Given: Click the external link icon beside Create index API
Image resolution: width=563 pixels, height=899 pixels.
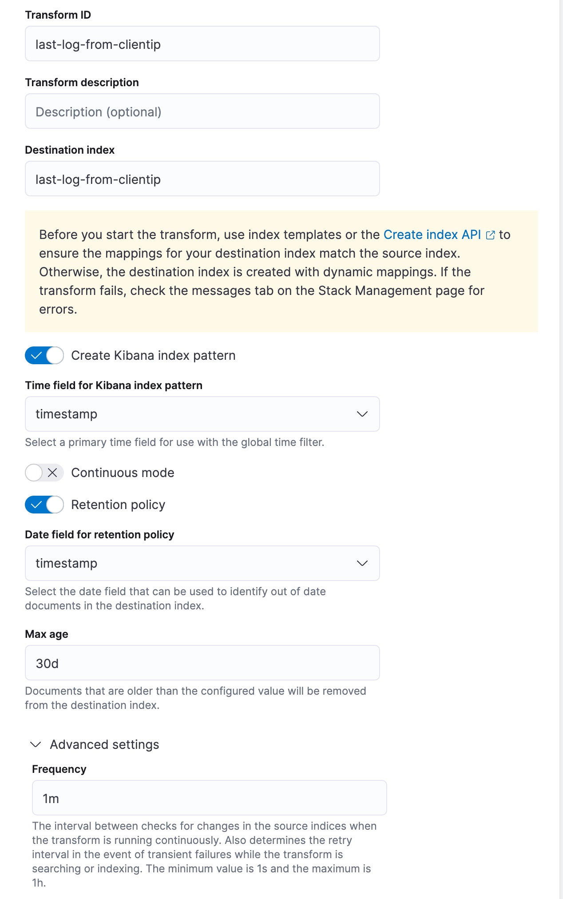Looking at the screenshot, I should 490,235.
